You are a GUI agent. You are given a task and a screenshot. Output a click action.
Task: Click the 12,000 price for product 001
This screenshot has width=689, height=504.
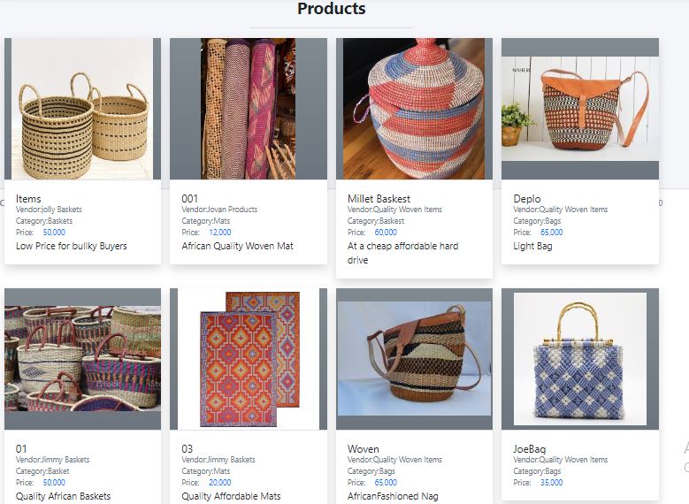(x=219, y=233)
